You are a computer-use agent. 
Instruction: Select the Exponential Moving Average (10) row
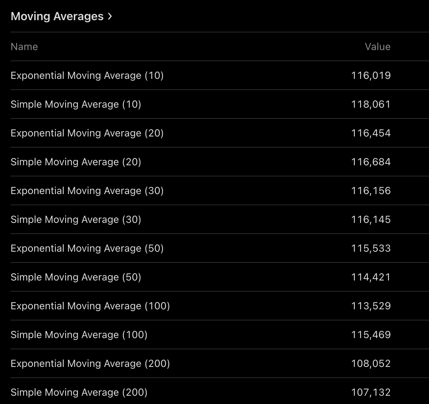coord(87,76)
